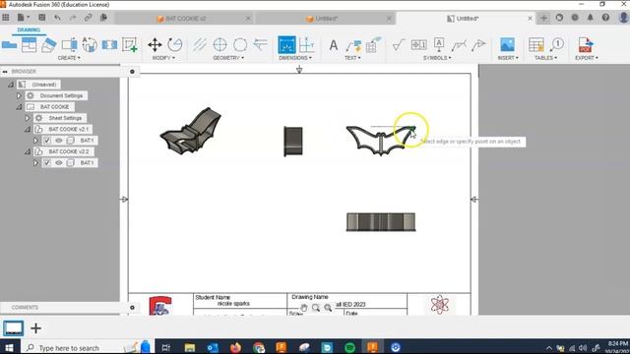Viewport: 630px width, 354px height.
Task: Click the active Dimension tool
Action: point(286,45)
